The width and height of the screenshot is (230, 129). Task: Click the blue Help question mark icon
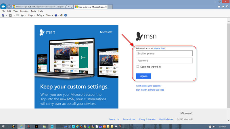[x=56, y=15]
